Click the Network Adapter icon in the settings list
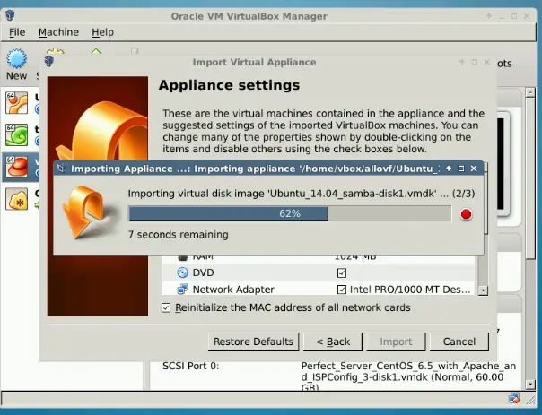Image resolution: width=542 pixels, height=415 pixels. [182, 289]
